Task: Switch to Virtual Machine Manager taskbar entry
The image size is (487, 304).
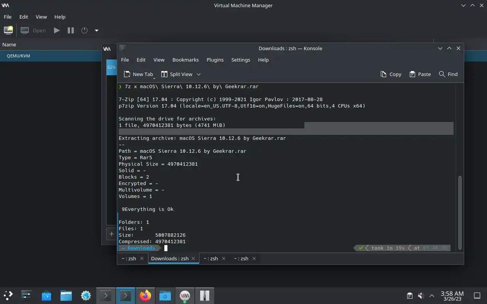Action: pos(185,296)
